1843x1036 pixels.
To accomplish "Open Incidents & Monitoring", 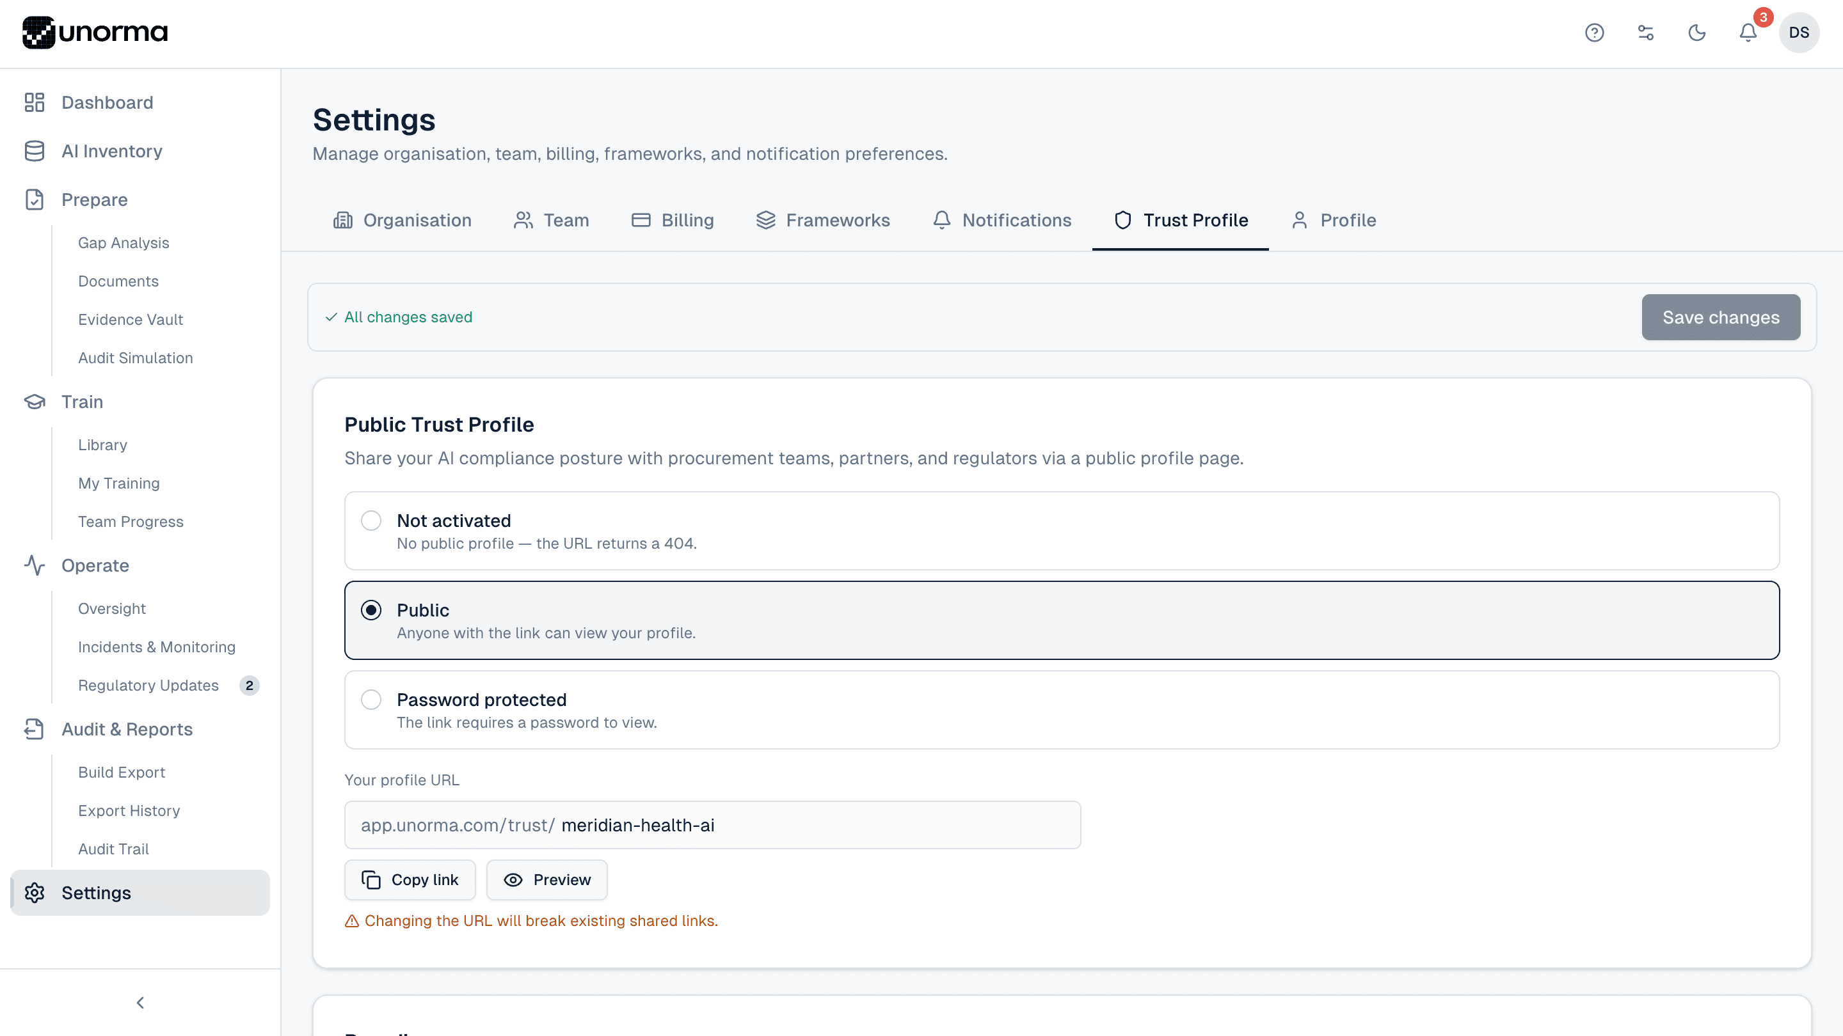I will pos(157,647).
